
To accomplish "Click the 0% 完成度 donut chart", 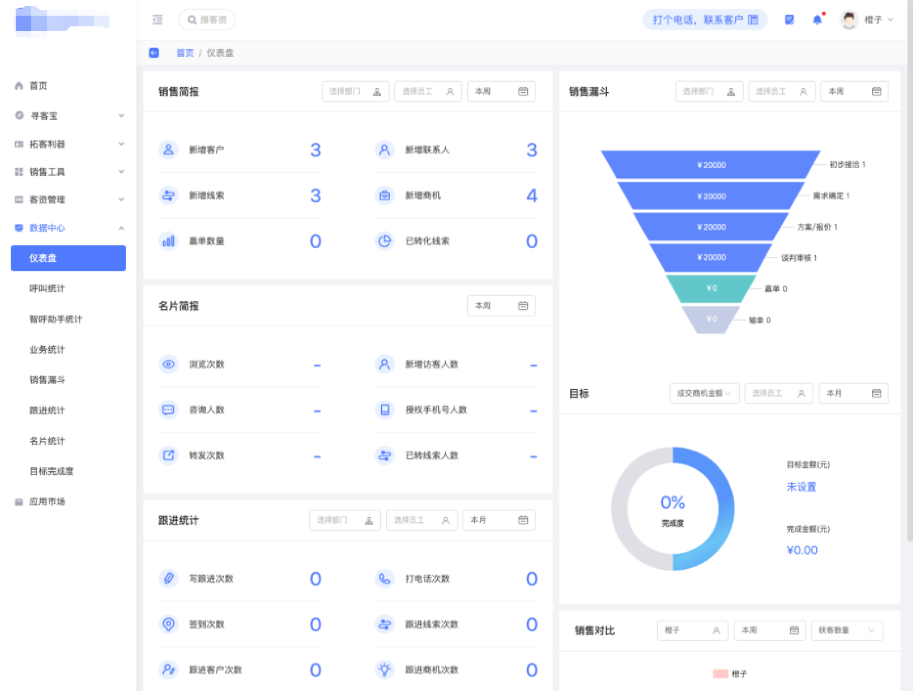I will (673, 508).
